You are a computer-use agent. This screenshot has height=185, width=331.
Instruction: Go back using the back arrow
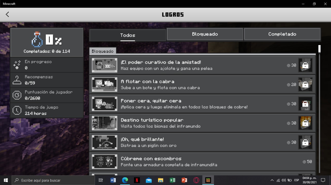point(7,14)
